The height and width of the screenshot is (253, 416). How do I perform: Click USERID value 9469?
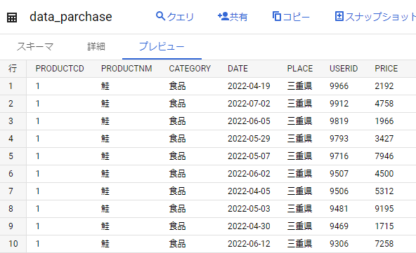(x=339, y=226)
